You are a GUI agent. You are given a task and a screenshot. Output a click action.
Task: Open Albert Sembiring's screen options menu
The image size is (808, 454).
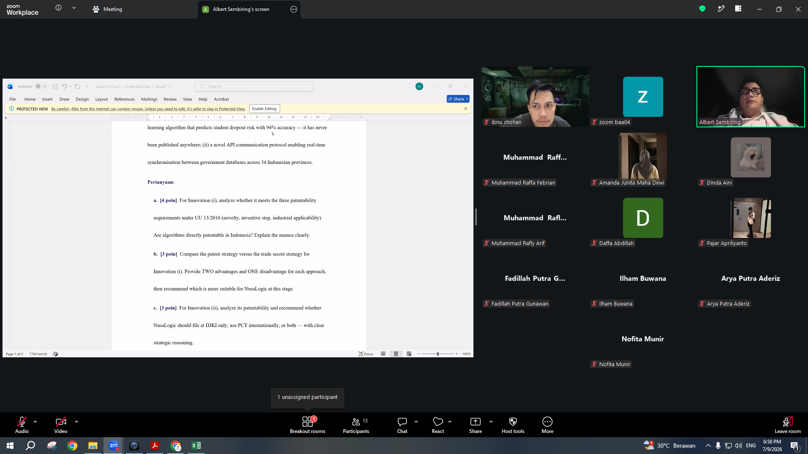294,9
